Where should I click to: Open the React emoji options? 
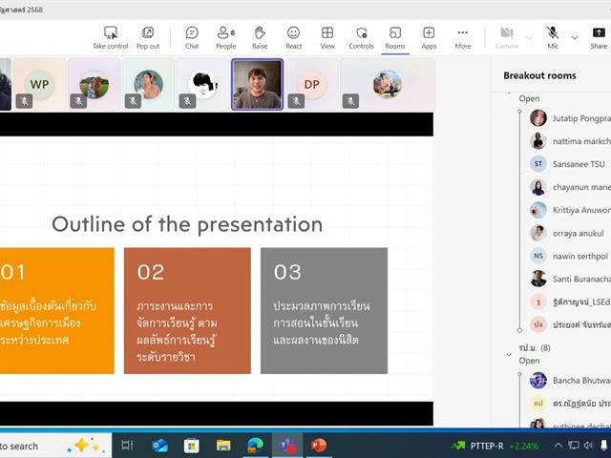(293, 37)
